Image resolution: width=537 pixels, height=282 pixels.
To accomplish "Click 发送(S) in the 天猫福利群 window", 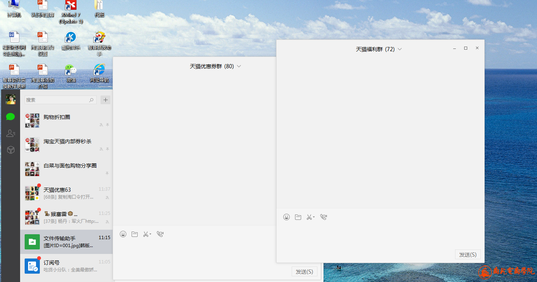I will point(468,255).
